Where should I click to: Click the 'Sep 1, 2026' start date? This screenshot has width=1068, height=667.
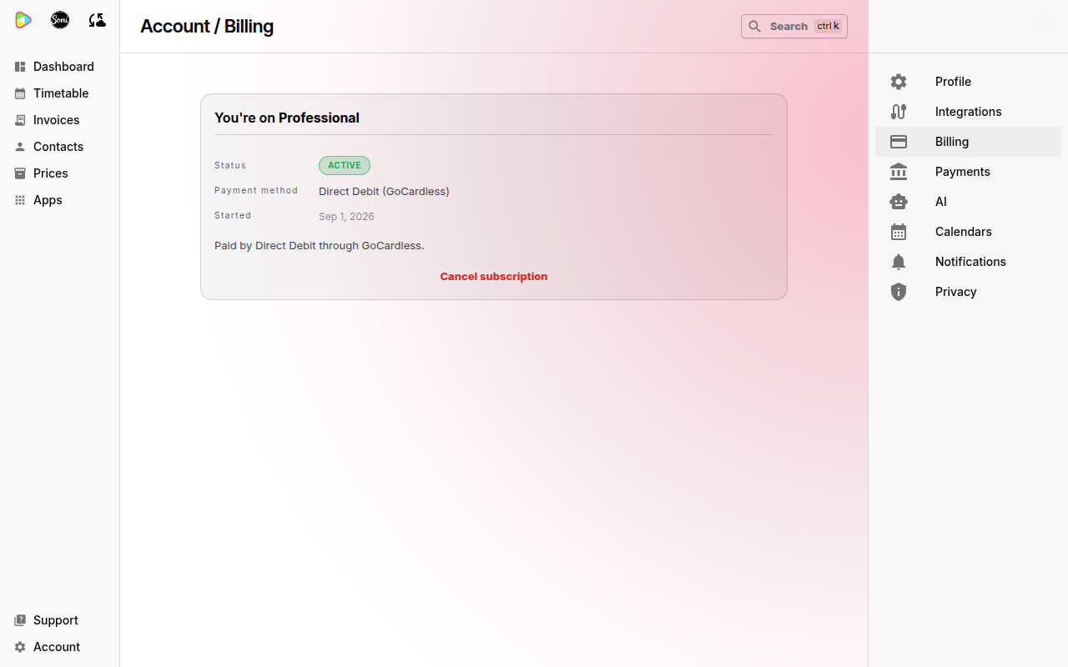coord(346,217)
